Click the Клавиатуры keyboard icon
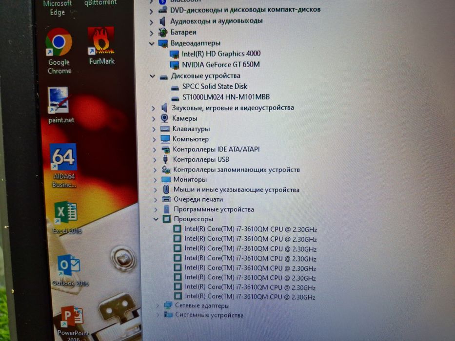The image size is (455, 341). 165,129
